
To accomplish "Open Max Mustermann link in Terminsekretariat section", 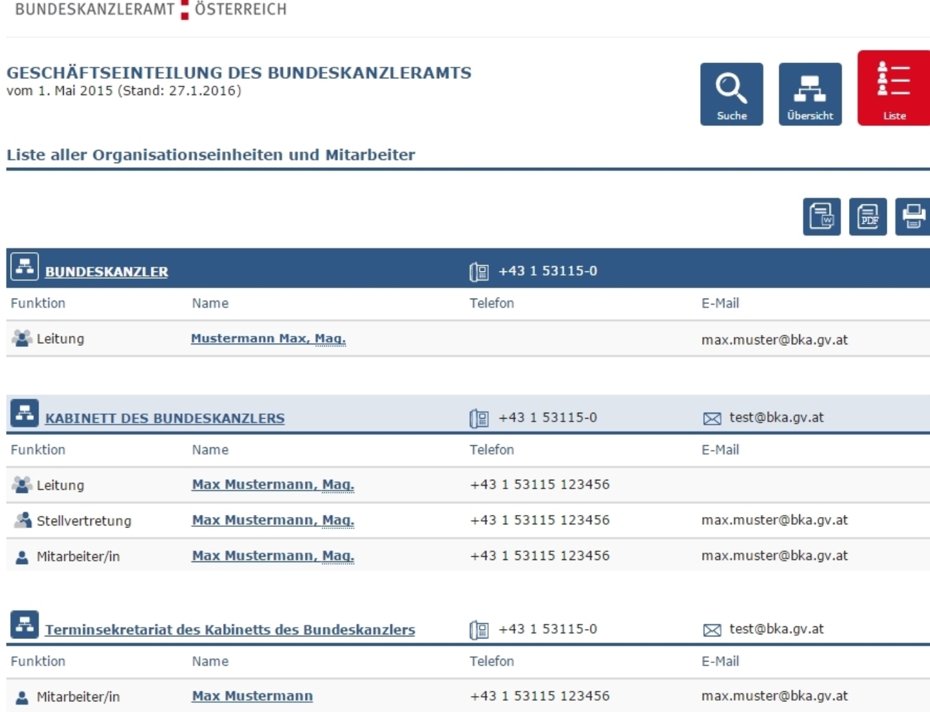I will [x=252, y=696].
